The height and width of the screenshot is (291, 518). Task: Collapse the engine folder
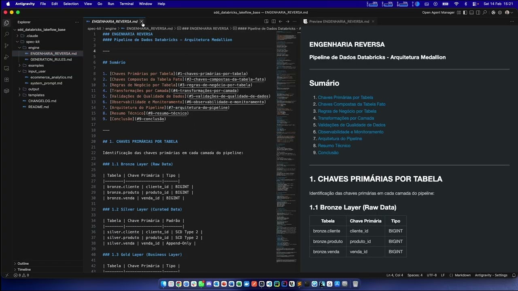[34, 48]
